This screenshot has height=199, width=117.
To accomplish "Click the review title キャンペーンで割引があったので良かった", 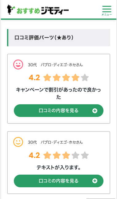I will click(x=58, y=94).
